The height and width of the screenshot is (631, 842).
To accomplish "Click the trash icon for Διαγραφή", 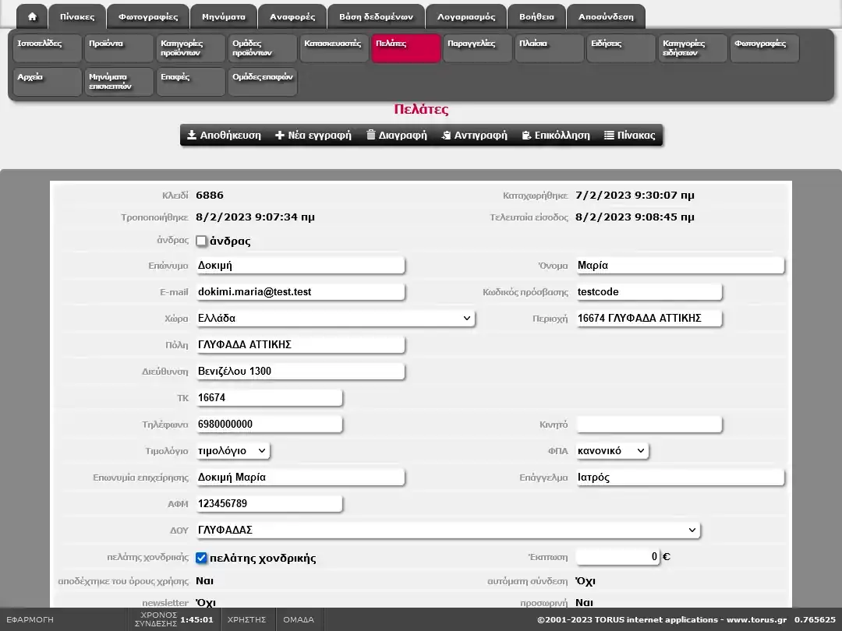I will (371, 136).
